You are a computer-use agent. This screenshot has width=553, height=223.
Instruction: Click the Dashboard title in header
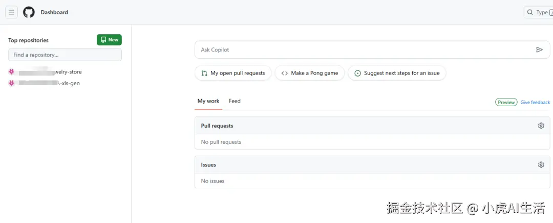(x=54, y=12)
